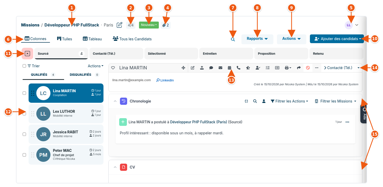Open the calendar icon in candidate toolbar

(x=229, y=68)
